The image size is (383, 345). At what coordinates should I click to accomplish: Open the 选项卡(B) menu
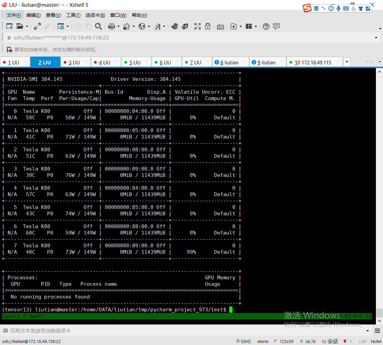point(95,15)
